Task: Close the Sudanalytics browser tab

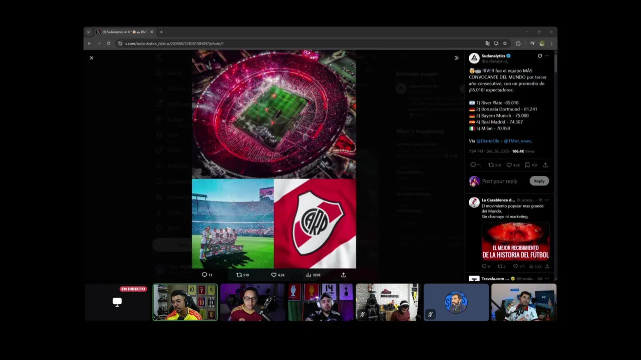Action: tap(152, 32)
